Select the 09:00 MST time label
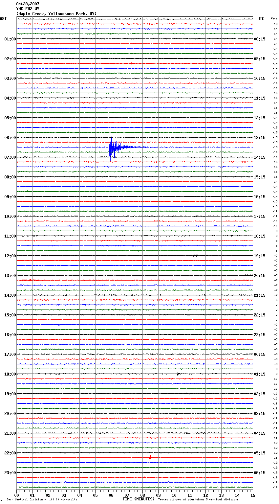279x504 pixels. pyautogui.click(x=10, y=197)
